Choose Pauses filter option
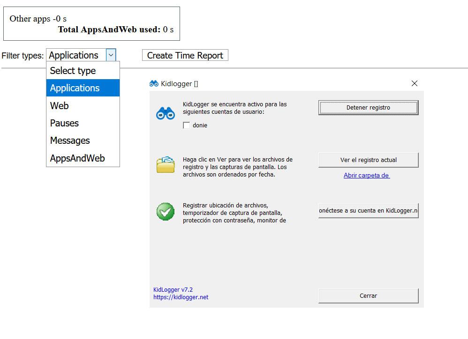Screen dimensions: 468x339 click(83, 123)
